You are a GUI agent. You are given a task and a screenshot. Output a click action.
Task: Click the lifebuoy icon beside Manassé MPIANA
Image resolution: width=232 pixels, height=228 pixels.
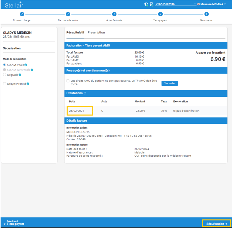(198, 4)
